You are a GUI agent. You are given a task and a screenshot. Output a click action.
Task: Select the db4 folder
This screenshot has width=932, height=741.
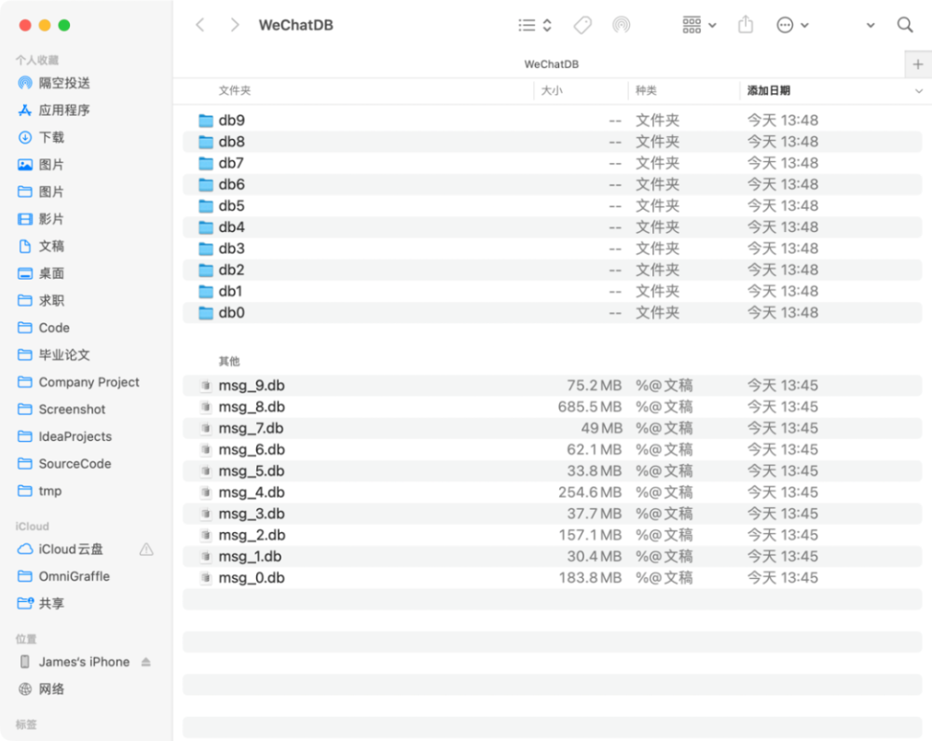tap(552, 227)
